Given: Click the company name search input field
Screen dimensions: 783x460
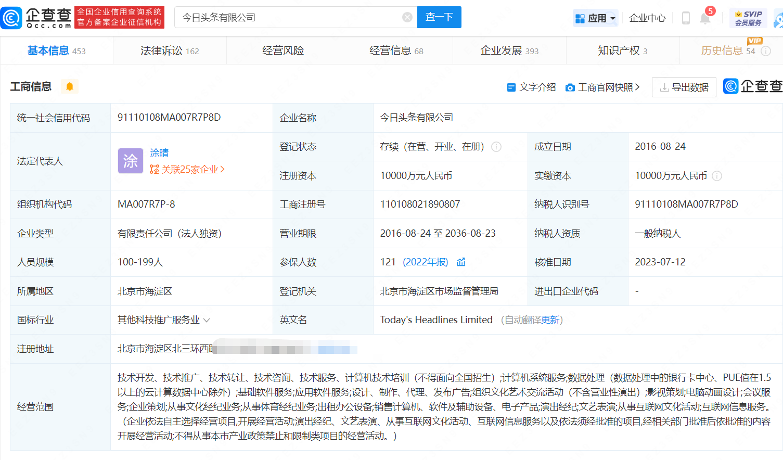Looking at the screenshot, I should click(x=289, y=18).
